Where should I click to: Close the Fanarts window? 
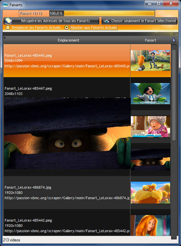click(171, 3)
